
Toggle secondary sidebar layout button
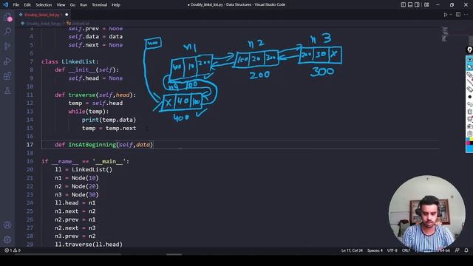417,4
